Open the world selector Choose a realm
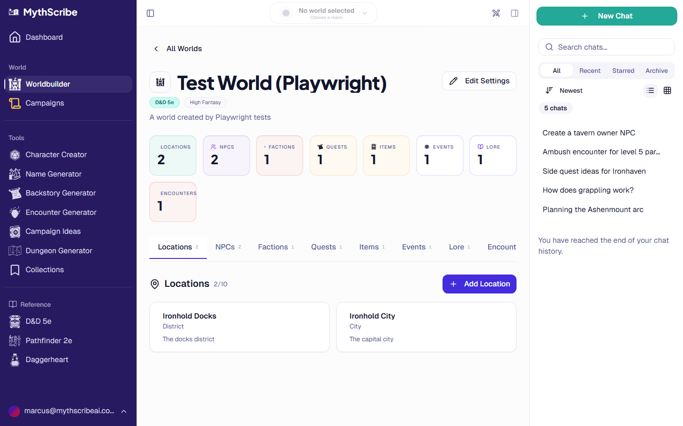The width and height of the screenshot is (683, 426). 323,13
